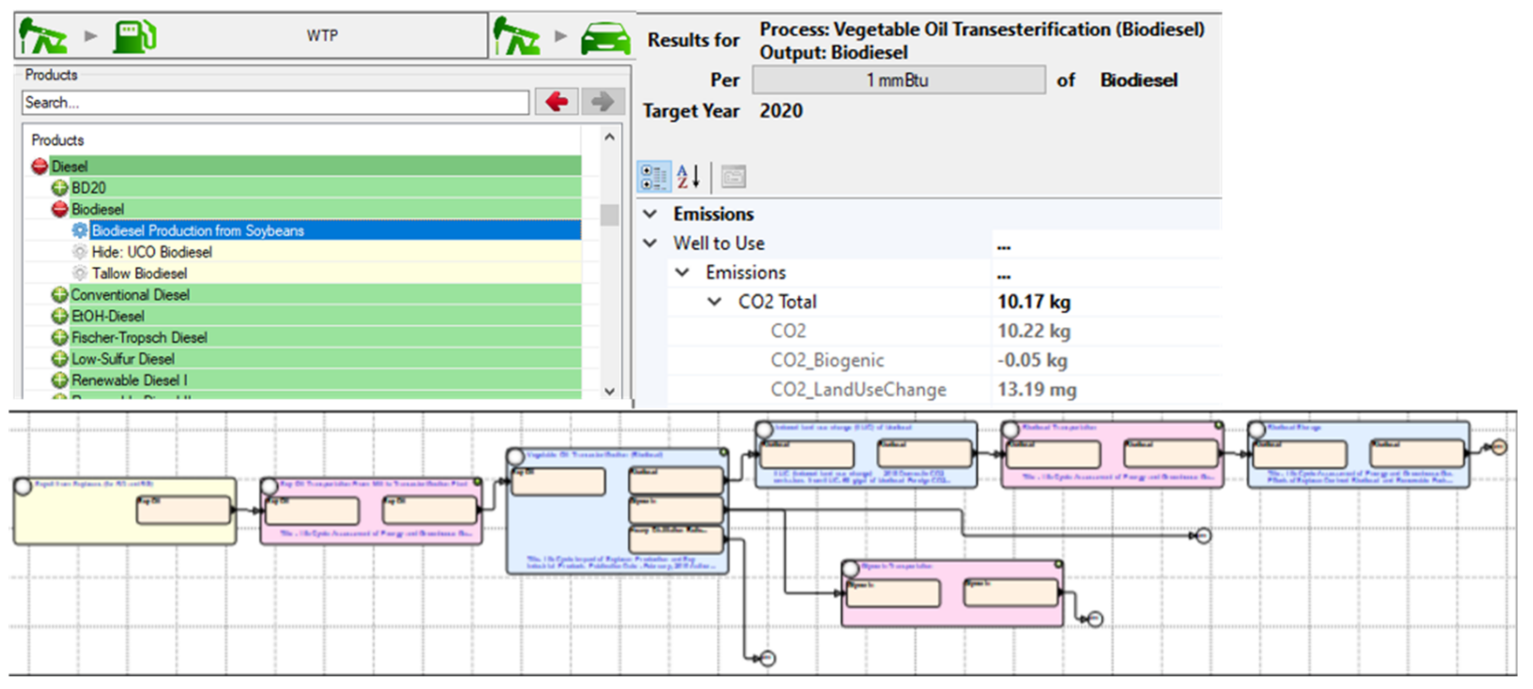The width and height of the screenshot is (1533, 689).
Task: Click the alphabetical sort A-Z icon
Action: tap(688, 177)
